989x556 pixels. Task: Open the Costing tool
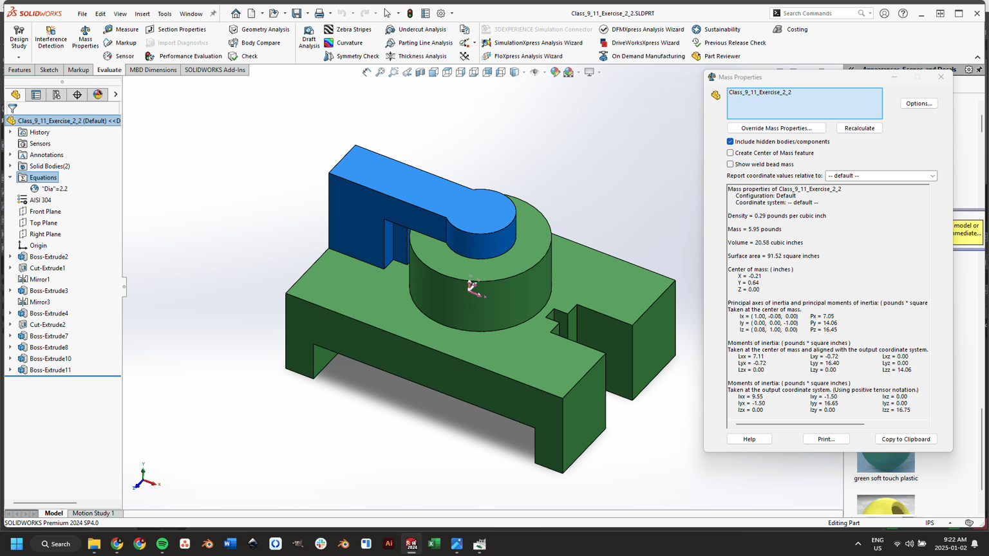(790, 29)
